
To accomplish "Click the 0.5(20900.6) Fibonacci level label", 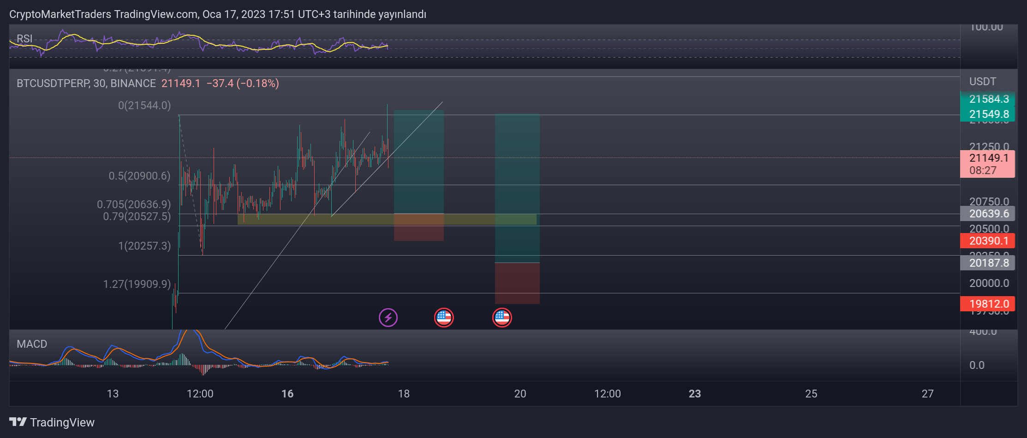I will click(139, 176).
